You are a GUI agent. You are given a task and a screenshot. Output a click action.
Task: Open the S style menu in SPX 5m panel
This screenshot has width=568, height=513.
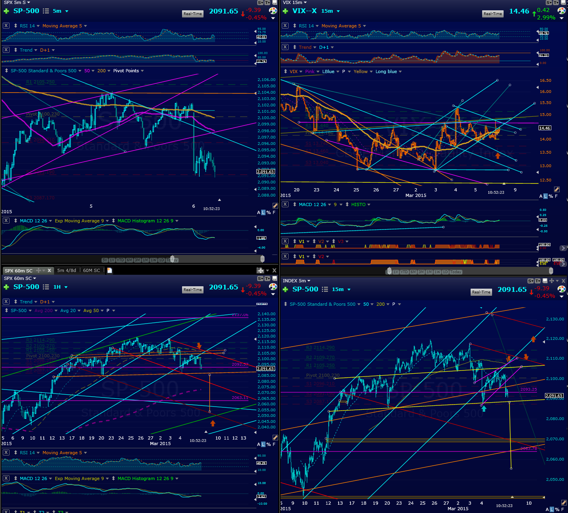click(260, 3)
